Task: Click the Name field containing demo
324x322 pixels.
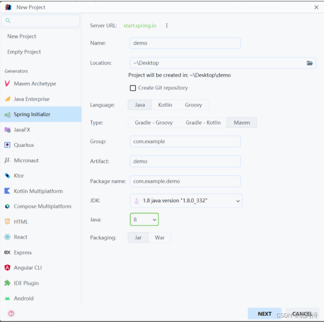Action: pos(185,43)
